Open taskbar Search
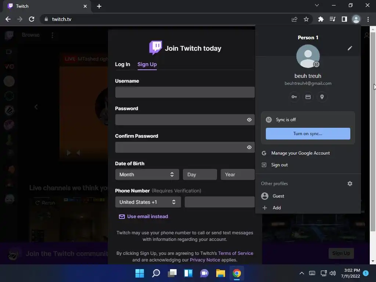376x282 pixels. pyautogui.click(x=156, y=273)
